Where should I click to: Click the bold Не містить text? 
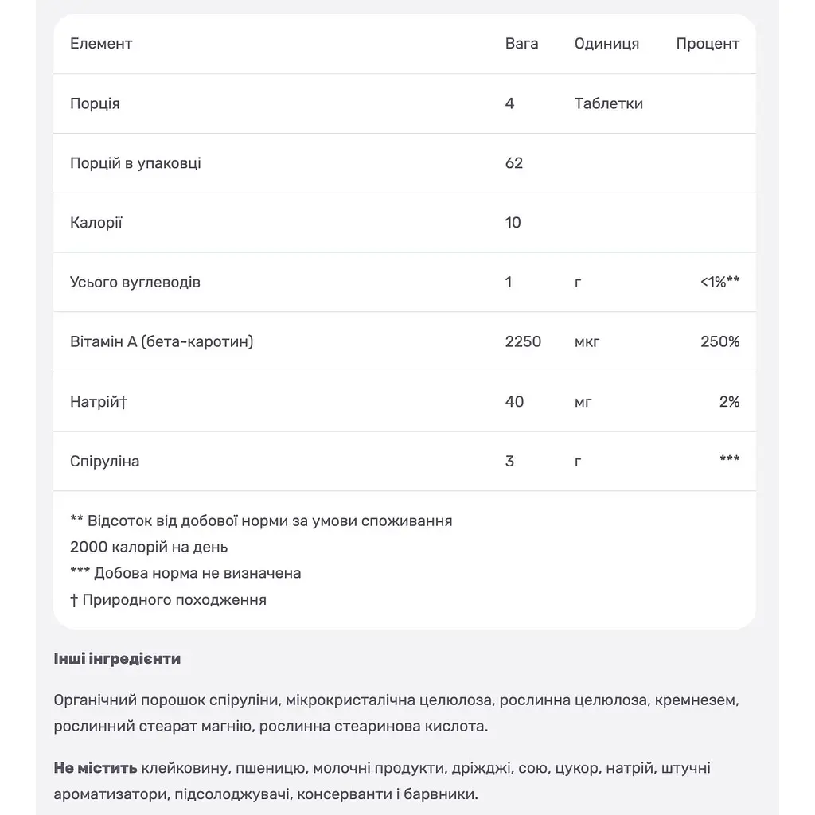tap(96, 768)
